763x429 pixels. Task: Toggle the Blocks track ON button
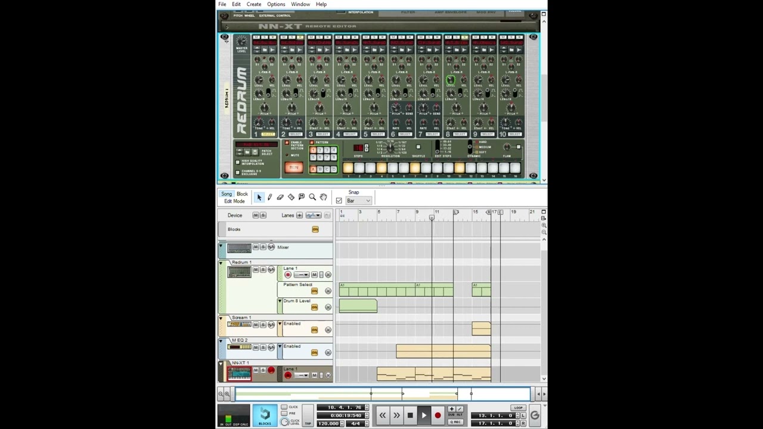pos(315,229)
